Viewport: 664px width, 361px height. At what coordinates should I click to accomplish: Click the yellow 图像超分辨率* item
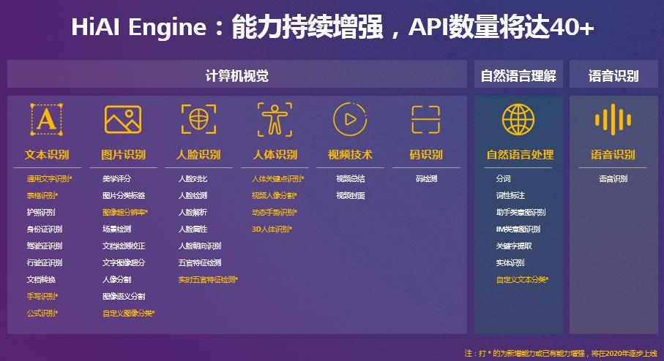coord(125,212)
